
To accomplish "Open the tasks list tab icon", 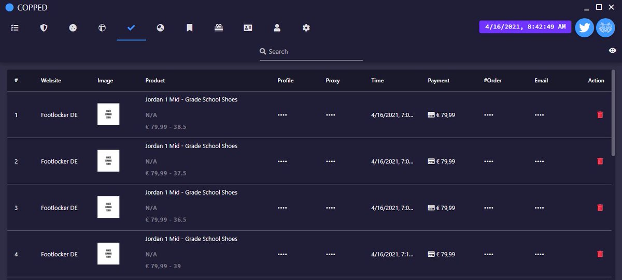I will (x=15, y=28).
